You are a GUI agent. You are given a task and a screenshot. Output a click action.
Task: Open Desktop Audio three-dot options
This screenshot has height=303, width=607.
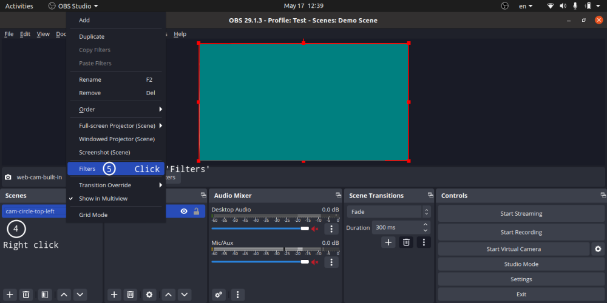coord(331,229)
